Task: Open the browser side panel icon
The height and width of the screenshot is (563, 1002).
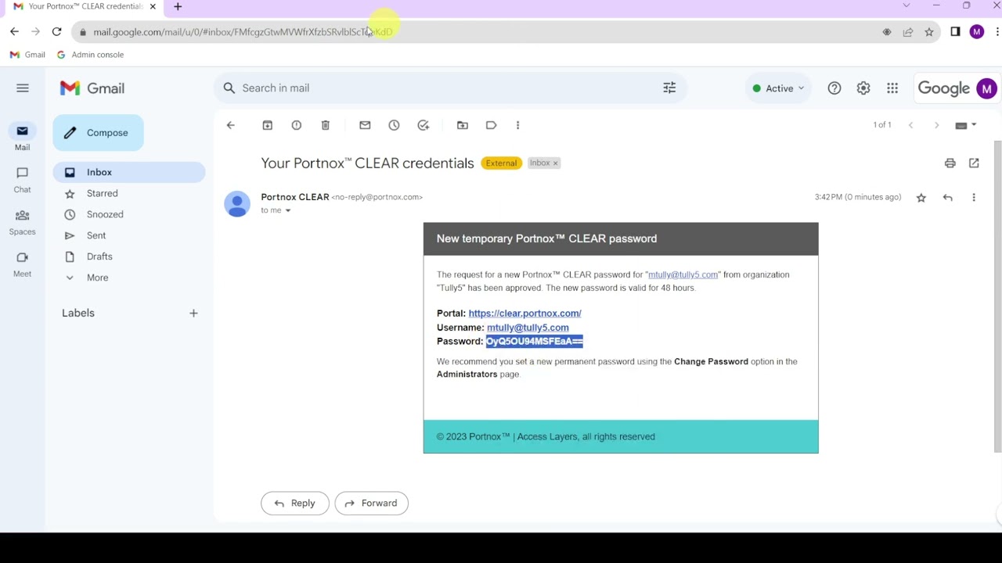Action: (955, 32)
